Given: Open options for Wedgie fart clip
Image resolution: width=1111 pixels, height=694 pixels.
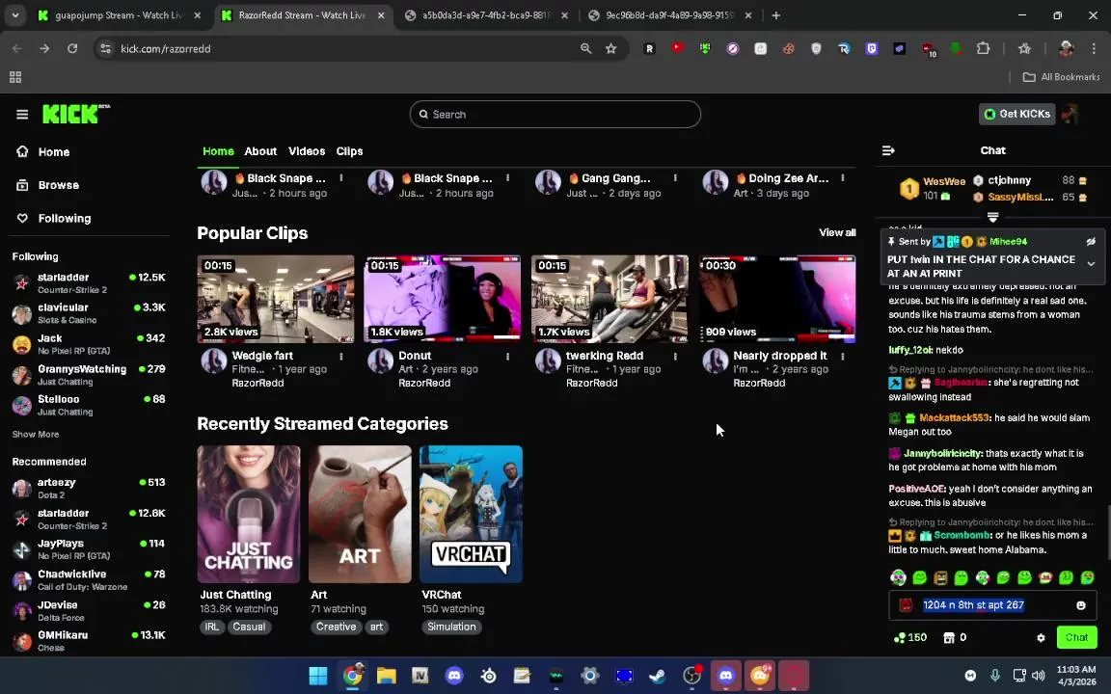Looking at the screenshot, I should tap(340, 357).
